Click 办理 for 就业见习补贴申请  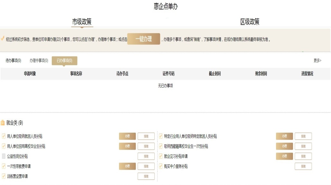[284, 156]
